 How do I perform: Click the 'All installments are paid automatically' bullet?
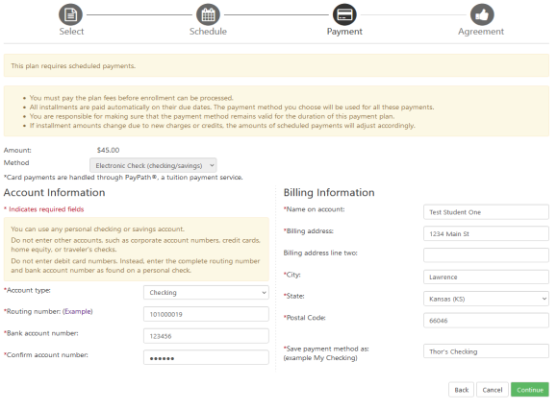tap(232, 108)
